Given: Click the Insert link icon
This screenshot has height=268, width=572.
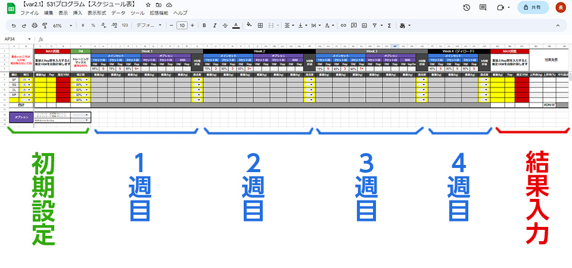Looking at the screenshot, I should click(x=343, y=26).
